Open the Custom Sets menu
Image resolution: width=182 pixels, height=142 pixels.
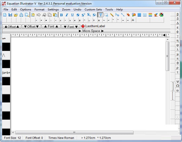click(93, 10)
